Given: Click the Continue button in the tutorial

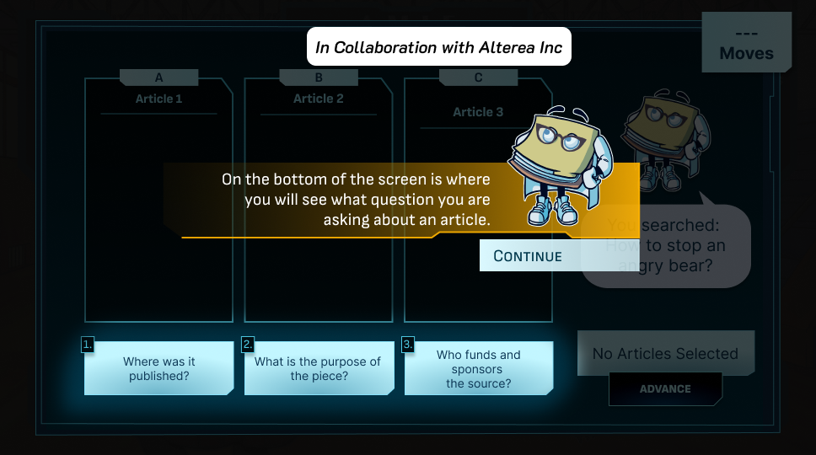Looking at the screenshot, I should coord(528,256).
